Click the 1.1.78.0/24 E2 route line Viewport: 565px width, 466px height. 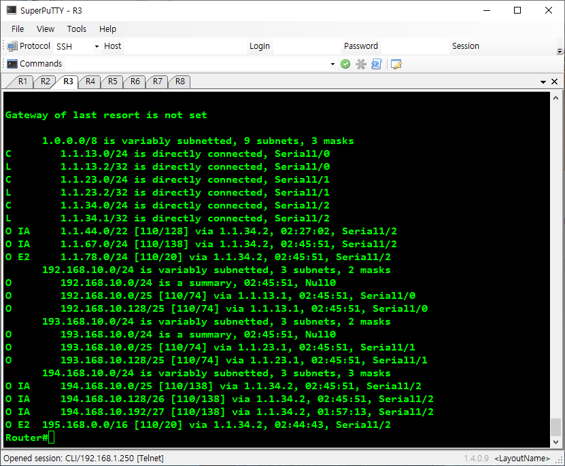198,257
